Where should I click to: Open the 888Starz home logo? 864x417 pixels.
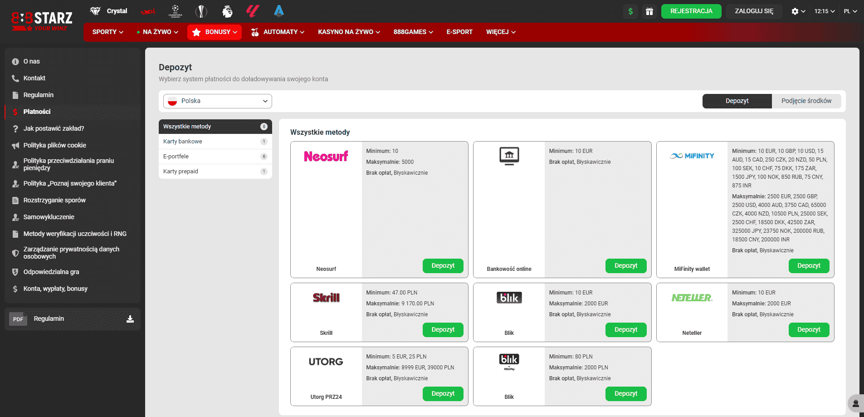point(42,21)
